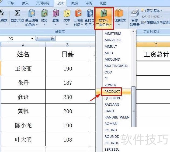The height and width of the screenshot is (152, 170).
Task: Click the AutoSum sigma icon
Action: point(17,13)
